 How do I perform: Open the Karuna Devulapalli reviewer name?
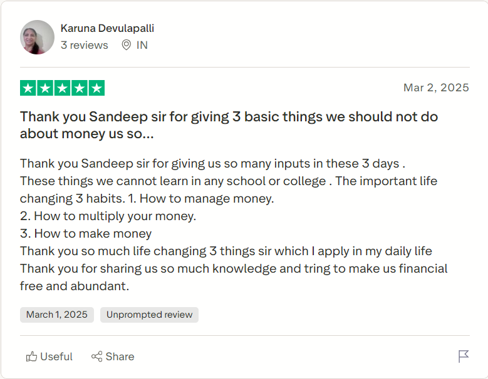click(107, 28)
